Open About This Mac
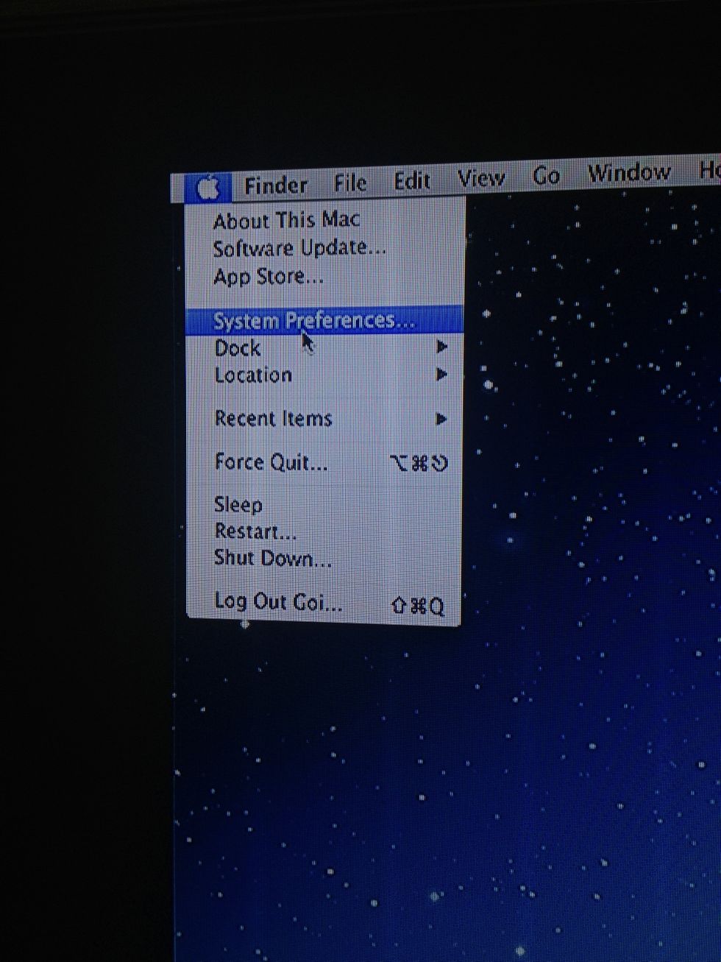This screenshot has width=721, height=962. click(285, 219)
